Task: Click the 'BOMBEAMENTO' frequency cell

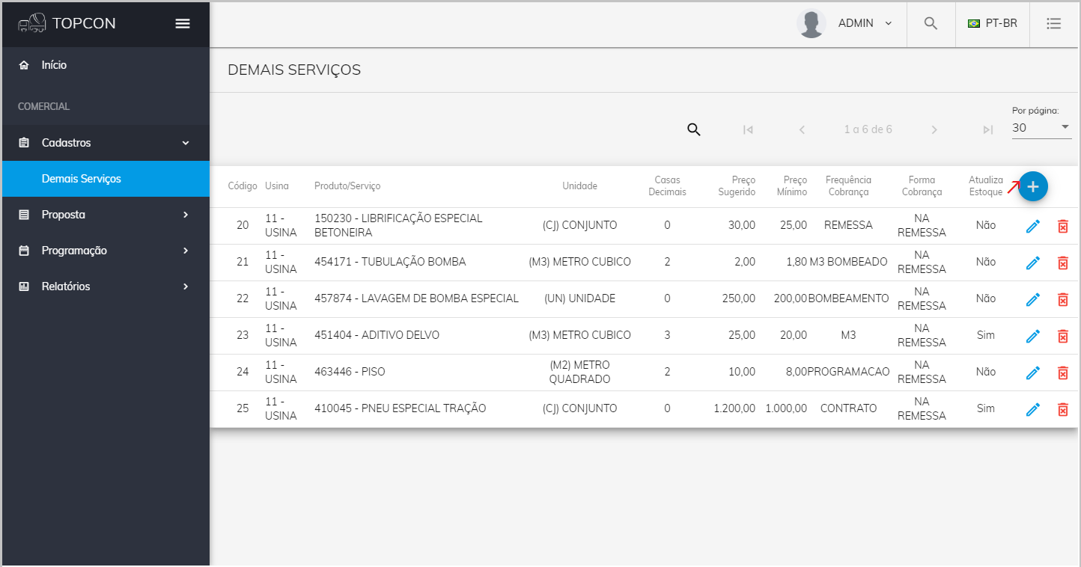Action: pos(848,299)
